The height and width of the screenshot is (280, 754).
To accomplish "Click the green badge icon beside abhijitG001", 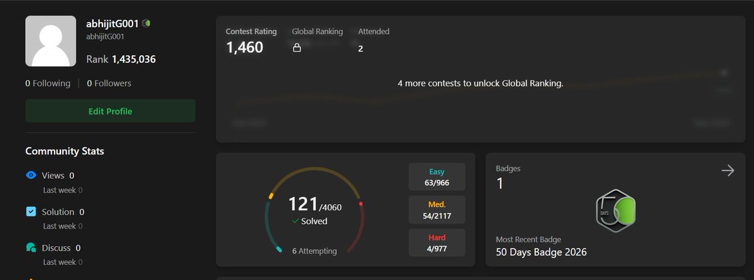I will (146, 23).
